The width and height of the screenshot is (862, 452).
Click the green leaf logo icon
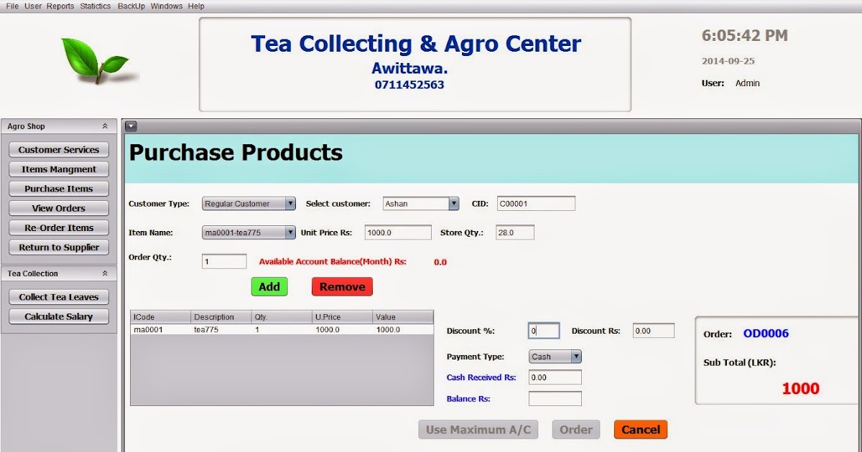(x=93, y=61)
